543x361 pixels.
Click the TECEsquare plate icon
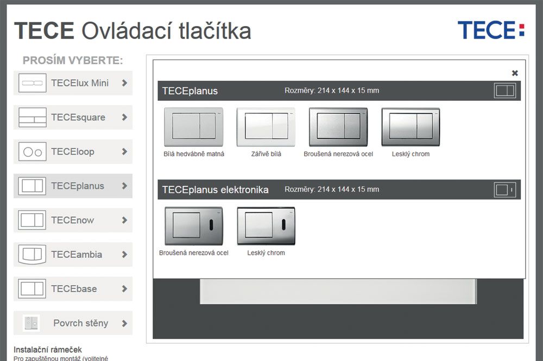point(32,117)
